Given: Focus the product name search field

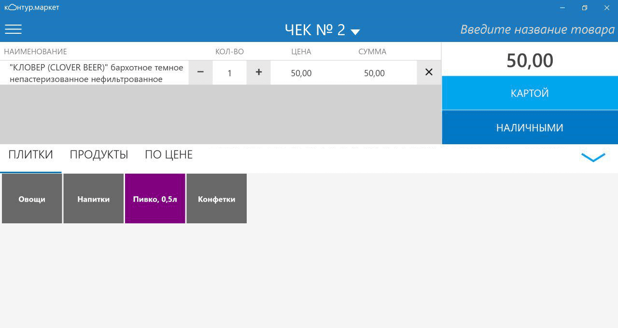Looking at the screenshot, I should [x=537, y=29].
